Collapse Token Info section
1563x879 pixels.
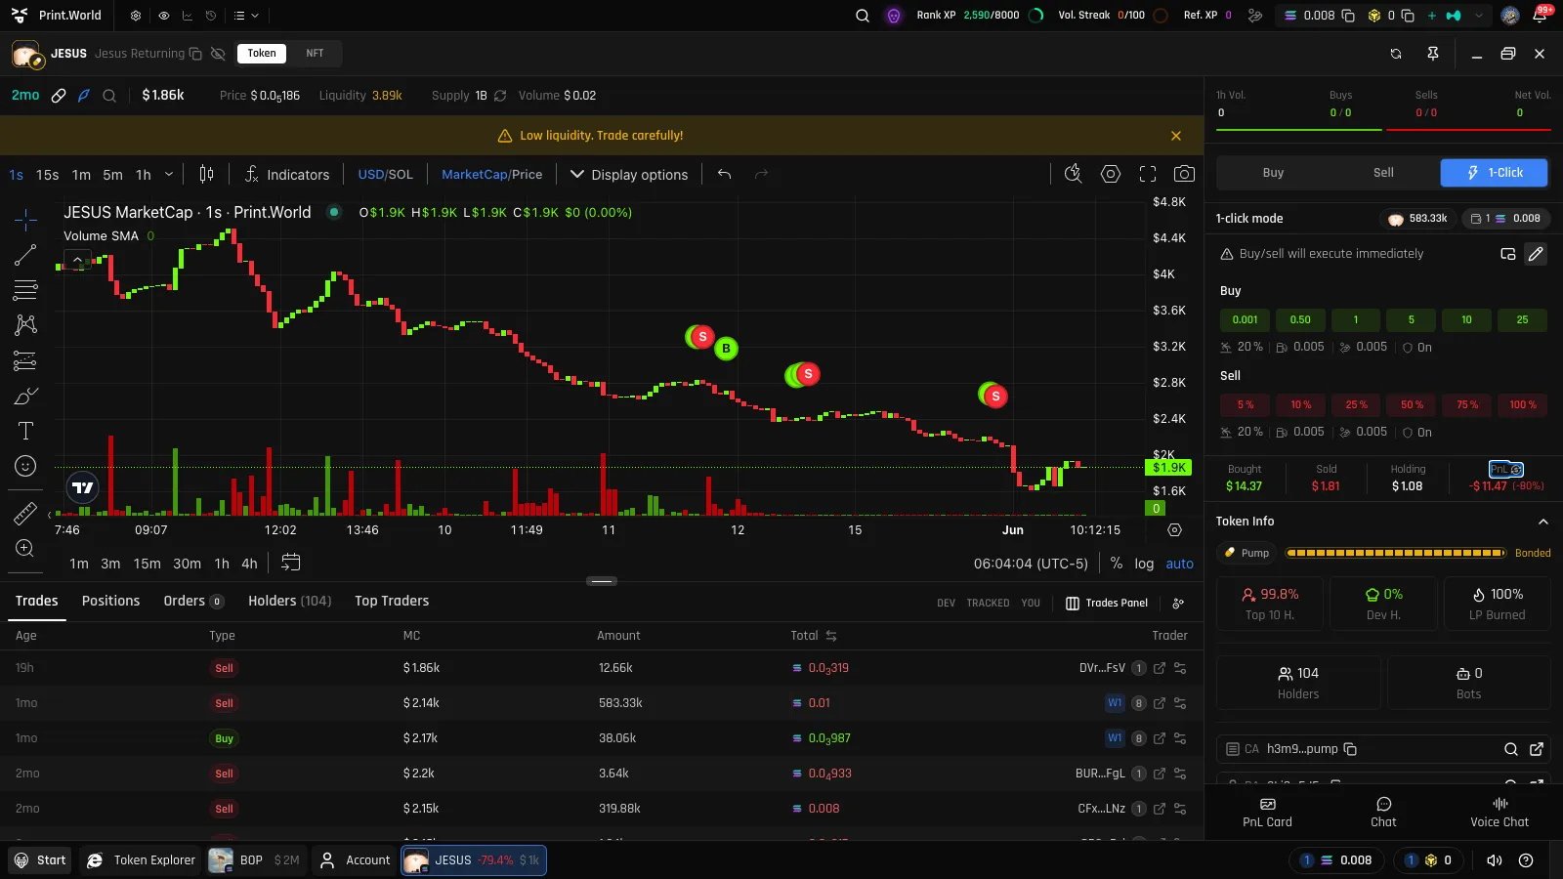coord(1543,522)
